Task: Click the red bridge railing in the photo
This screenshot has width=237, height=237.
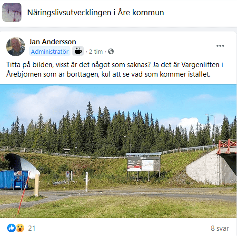Action: (x=227, y=146)
